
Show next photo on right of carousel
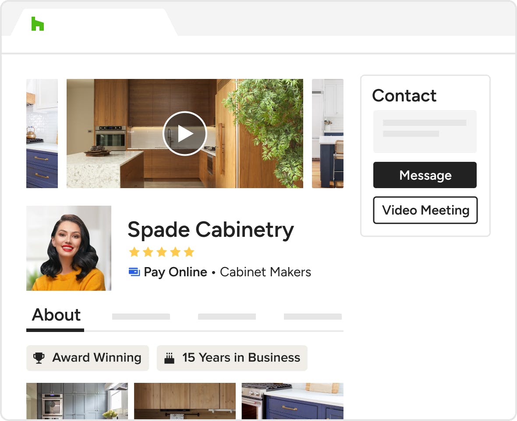point(327,133)
